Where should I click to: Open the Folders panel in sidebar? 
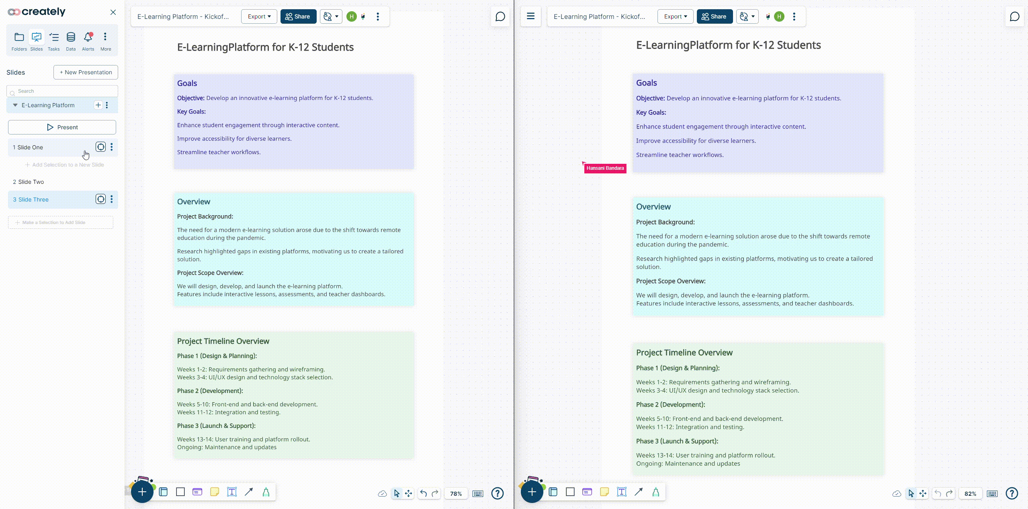tap(19, 41)
